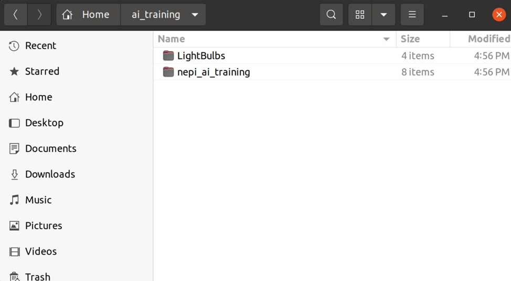Open the search magnifier icon

coord(331,15)
